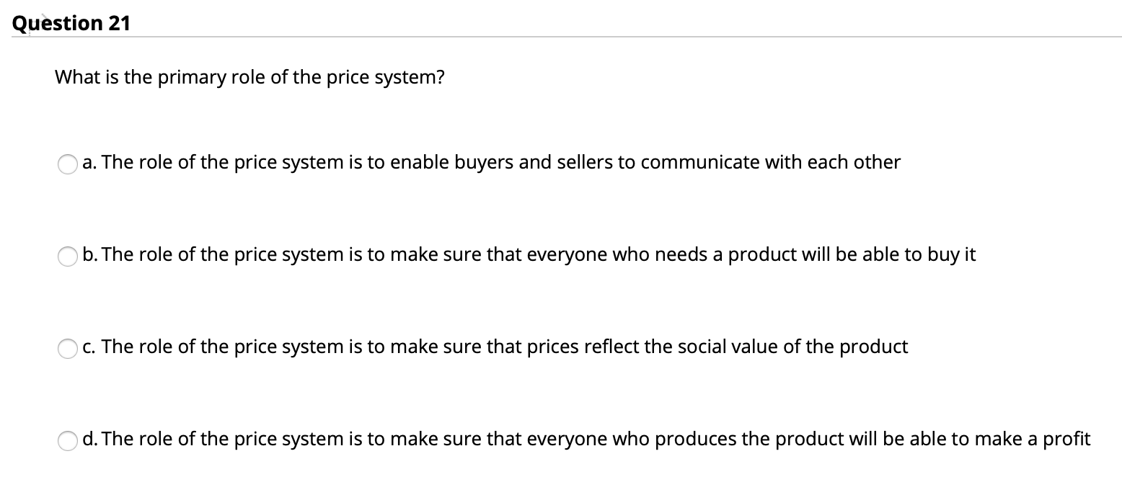Select the radio button for answer d
The height and width of the screenshot is (477, 1122).
[68, 441]
